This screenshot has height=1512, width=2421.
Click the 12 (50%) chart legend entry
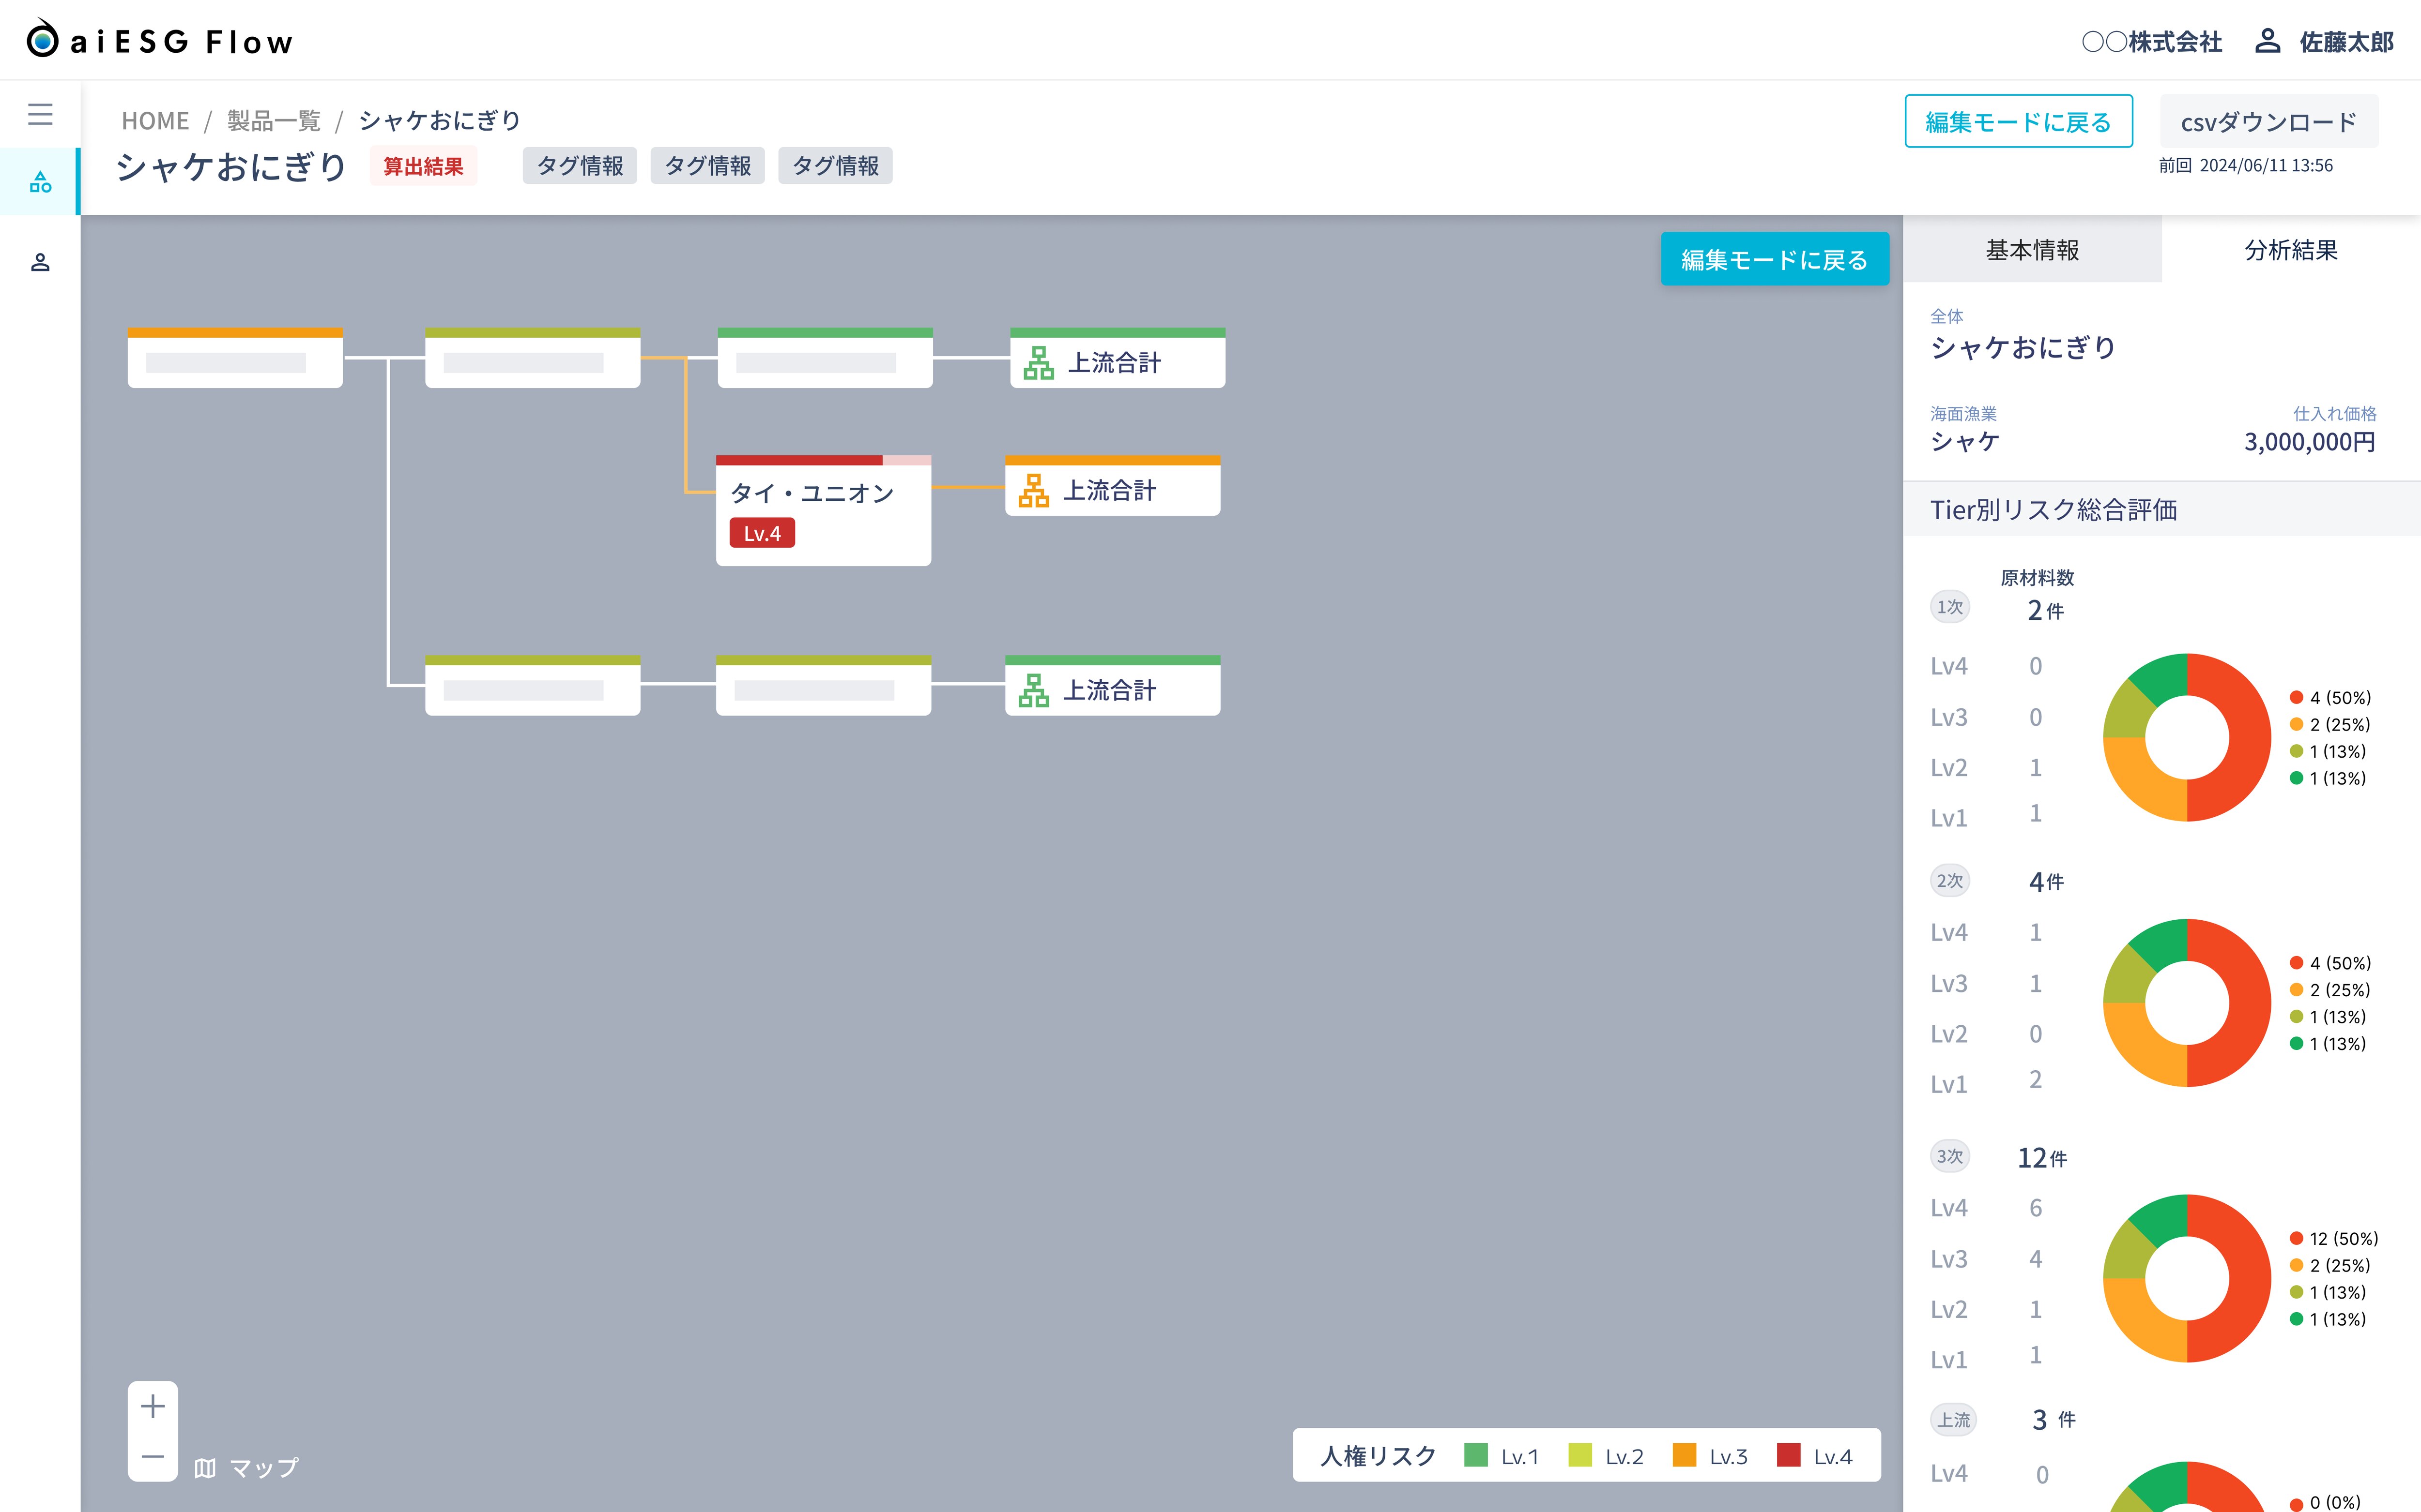point(2334,1238)
